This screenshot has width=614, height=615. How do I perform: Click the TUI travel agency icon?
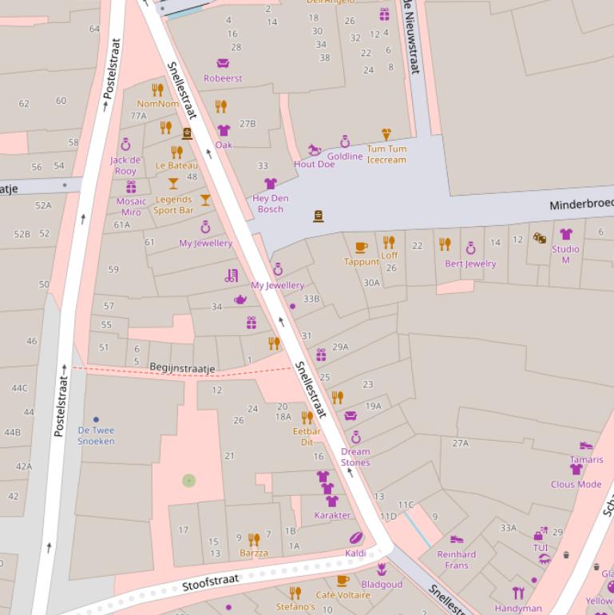tap(541, 534)
